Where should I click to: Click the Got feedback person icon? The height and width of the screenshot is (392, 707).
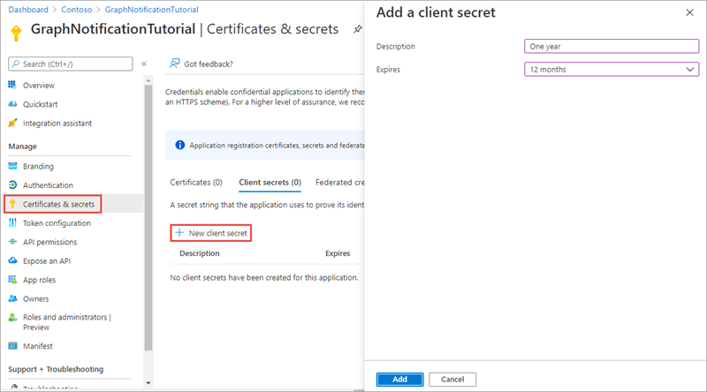pyautogui.click(x=174, y=64)
